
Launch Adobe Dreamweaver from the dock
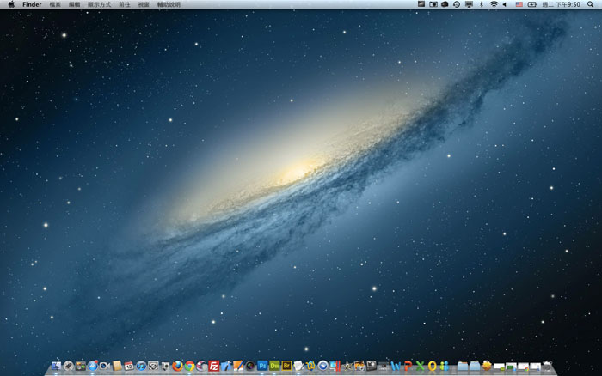(x=274, y=366)
